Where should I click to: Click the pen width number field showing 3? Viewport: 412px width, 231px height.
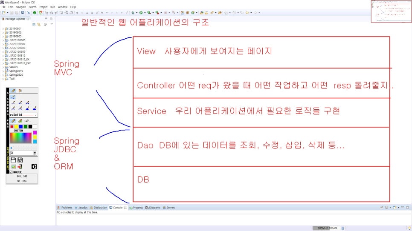pyautogui.click(x=22, y=153)
